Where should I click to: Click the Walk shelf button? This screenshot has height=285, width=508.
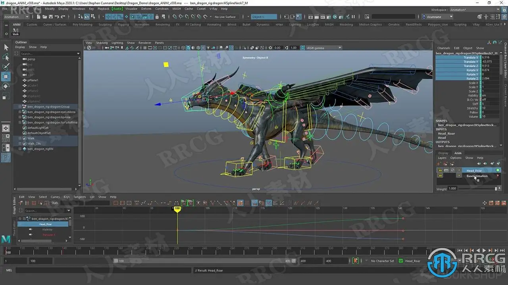pyautogui.click(x=15, y=32)
